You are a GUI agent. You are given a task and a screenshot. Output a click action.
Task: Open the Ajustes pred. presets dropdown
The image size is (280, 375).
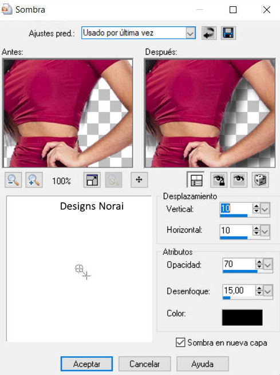click(191, 33)
